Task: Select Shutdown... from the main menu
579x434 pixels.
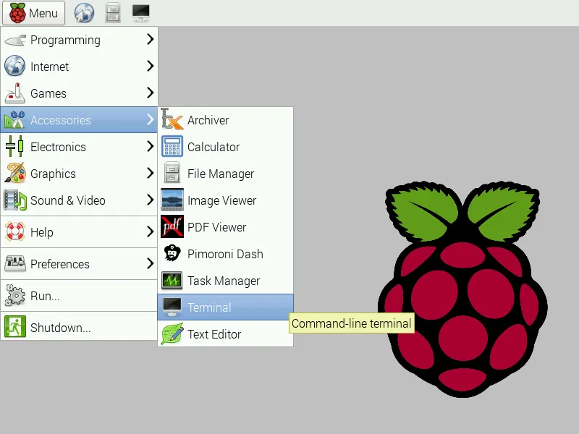Action: pyautogui.click(x=61, y=328)
